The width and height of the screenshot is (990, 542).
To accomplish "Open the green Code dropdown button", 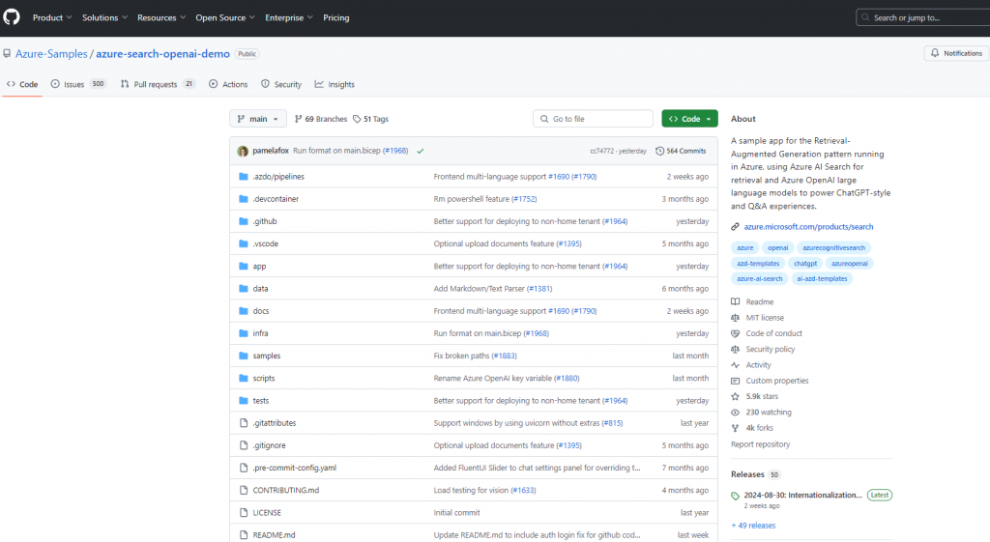I will click(x=689, y=119).
